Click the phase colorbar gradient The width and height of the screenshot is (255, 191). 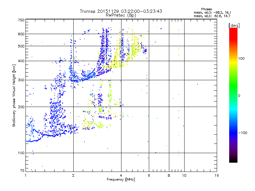[x=233, y=95]
